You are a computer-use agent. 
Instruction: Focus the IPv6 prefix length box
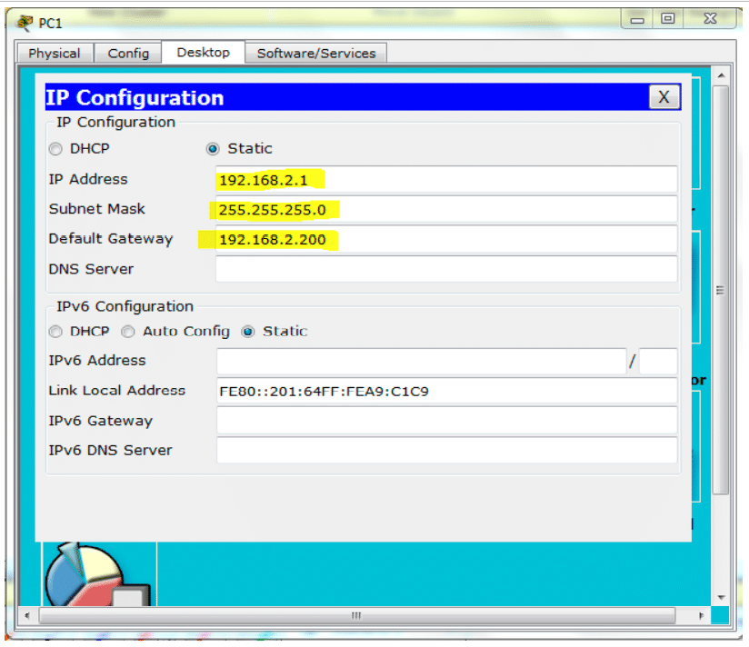click(x=658, y=361)
